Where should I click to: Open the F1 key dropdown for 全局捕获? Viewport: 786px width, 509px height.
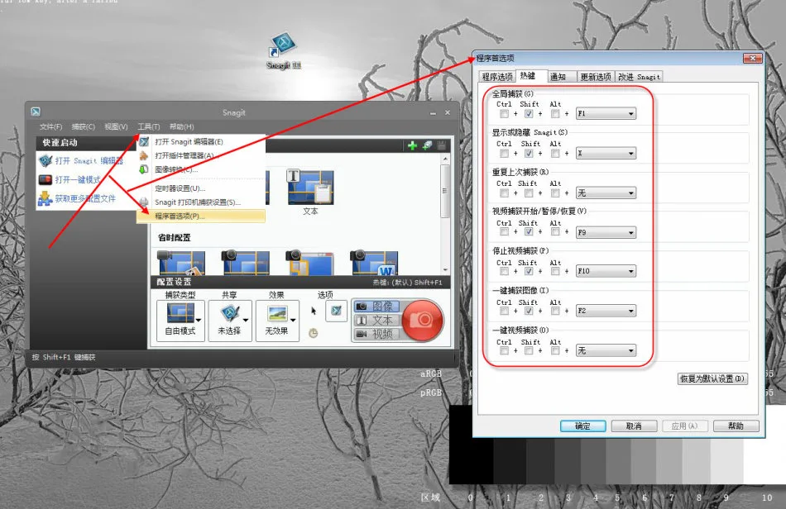(606, 113)
